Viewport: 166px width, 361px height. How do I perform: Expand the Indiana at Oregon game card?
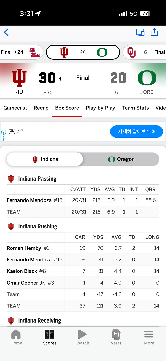click(83, 52)
